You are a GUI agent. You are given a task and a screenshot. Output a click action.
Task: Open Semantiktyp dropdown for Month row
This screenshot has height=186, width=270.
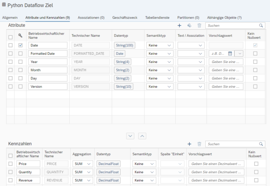tap(160, 70)
